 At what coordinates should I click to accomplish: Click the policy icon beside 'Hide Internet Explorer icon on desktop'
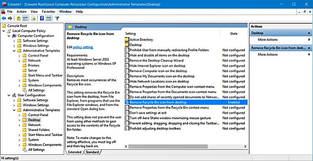point(127,66)
